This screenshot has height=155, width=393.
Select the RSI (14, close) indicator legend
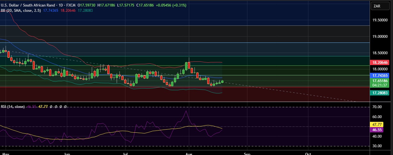12,107
